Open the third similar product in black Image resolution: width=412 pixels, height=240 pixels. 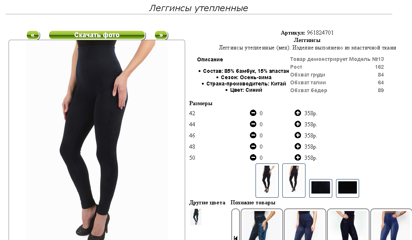[x=348, y=224]
